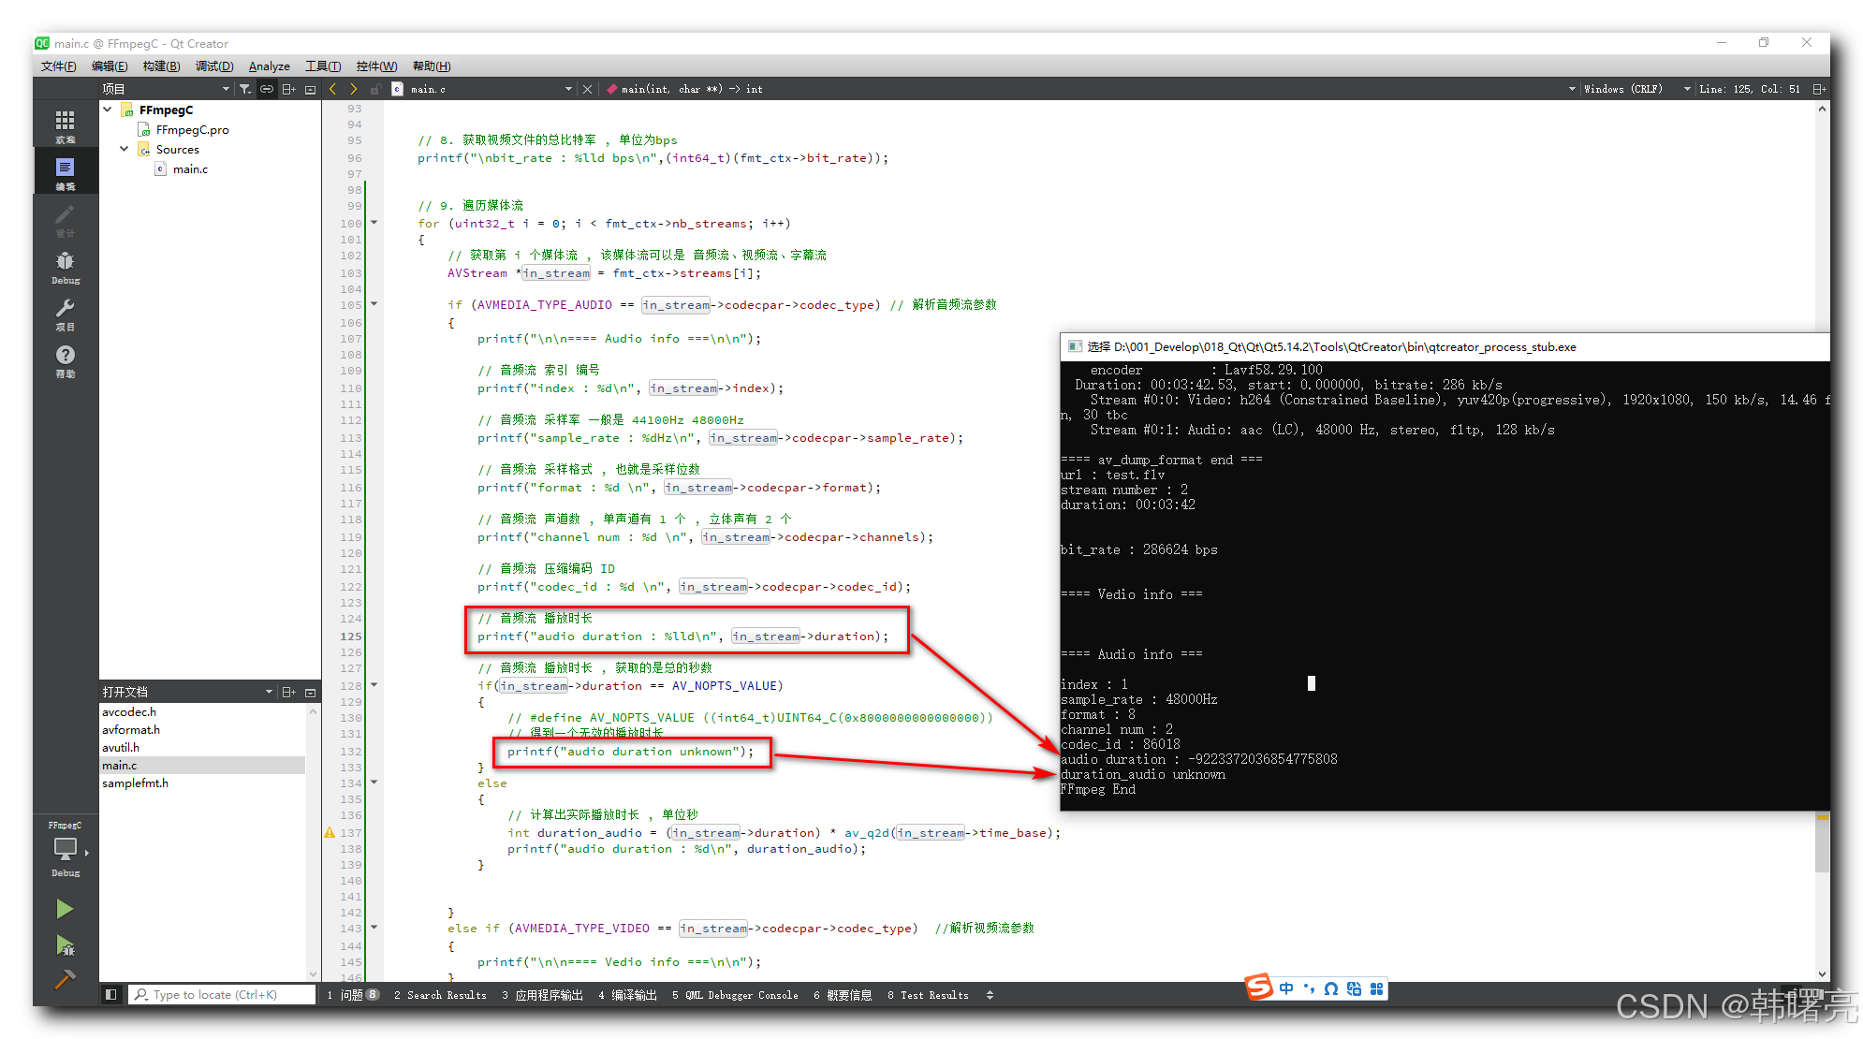Viewport: 1863px width, 1039px height.
Task: Open the 编译输出 compile output pane
Action: click(627, 995)
